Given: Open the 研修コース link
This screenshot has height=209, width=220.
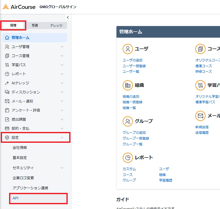Looking at the screenshot, I should (204, 72).
